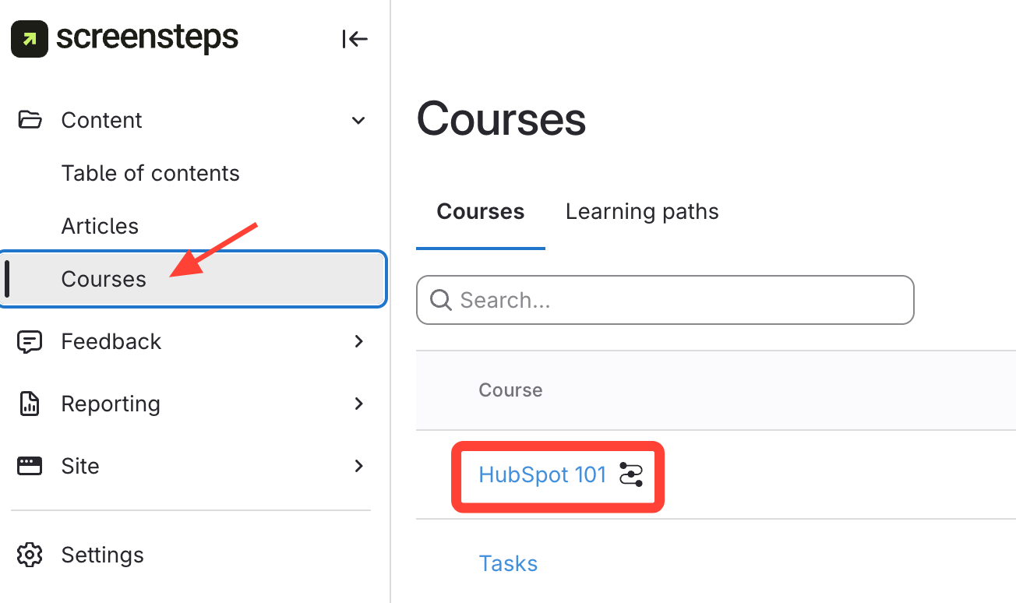Click the Settings gear icon
Screen dimensions: 1016x603
[x=30, y=555]
